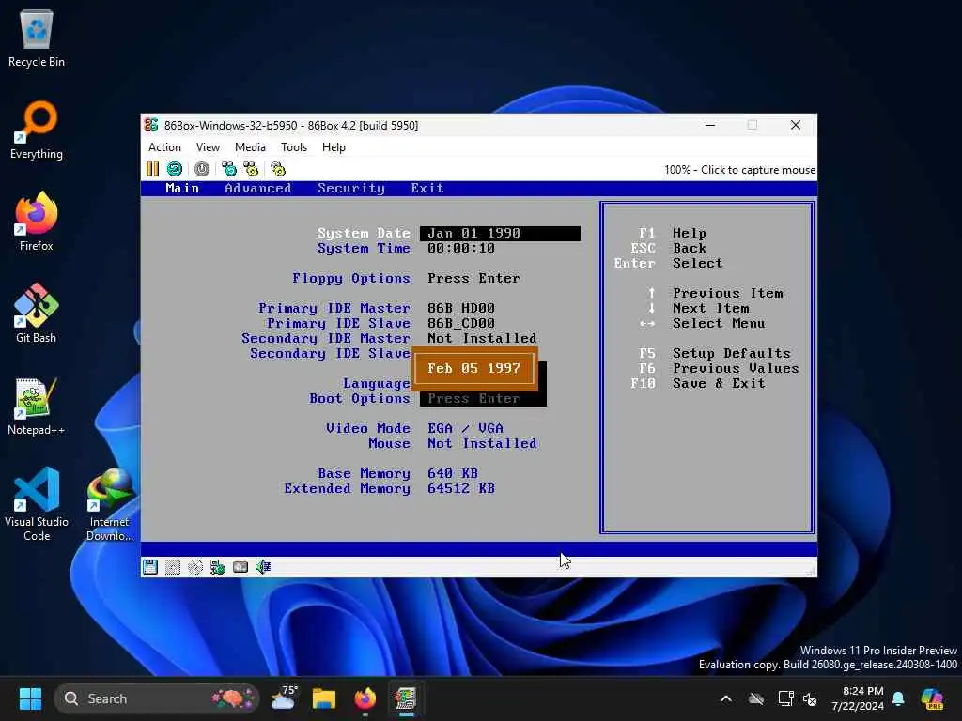This screenshot has width=962, height=721.
Task: Click the grey ACPI shutdown power icon
Action: [x=202, y=169]
